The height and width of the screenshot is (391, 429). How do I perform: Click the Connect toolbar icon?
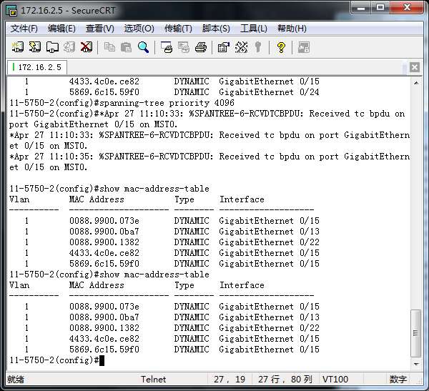pos(18,47)
